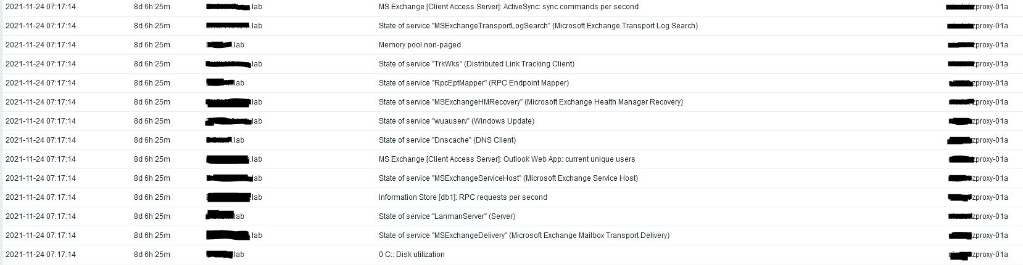Open the MSExchangeHMRecovery service state item
1023x265 pixels.
coord(531,102)
